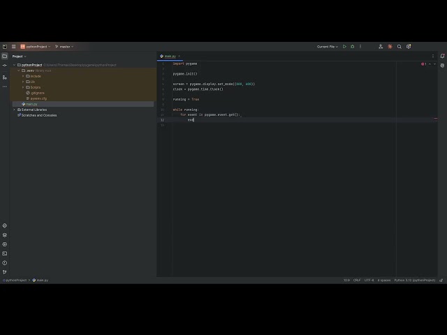
Task: Expand the Lib folder
Action: (x=23, y=82)
